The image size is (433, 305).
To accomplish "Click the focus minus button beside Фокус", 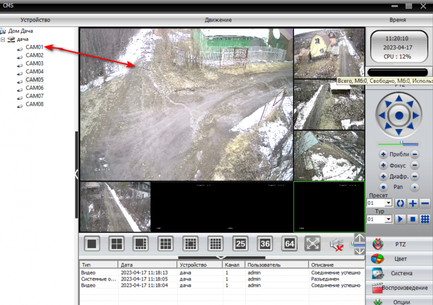I will [415, 165].
